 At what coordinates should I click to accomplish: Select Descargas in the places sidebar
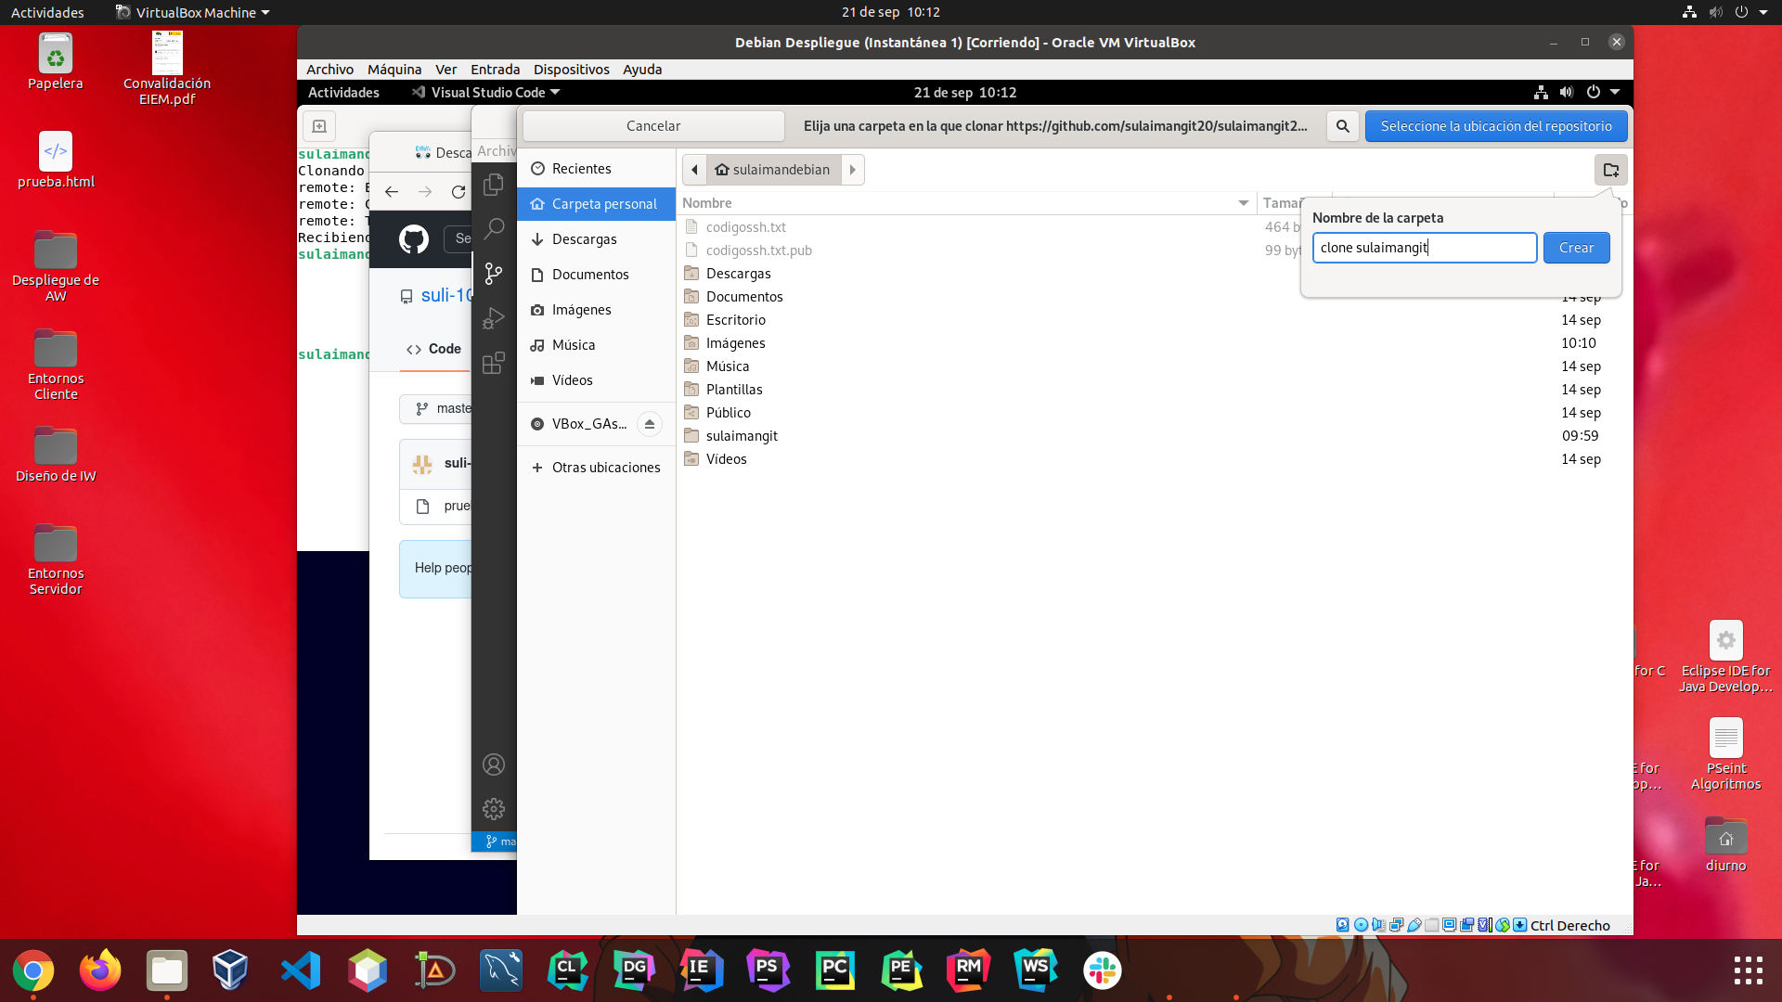[x=584, y=239]
